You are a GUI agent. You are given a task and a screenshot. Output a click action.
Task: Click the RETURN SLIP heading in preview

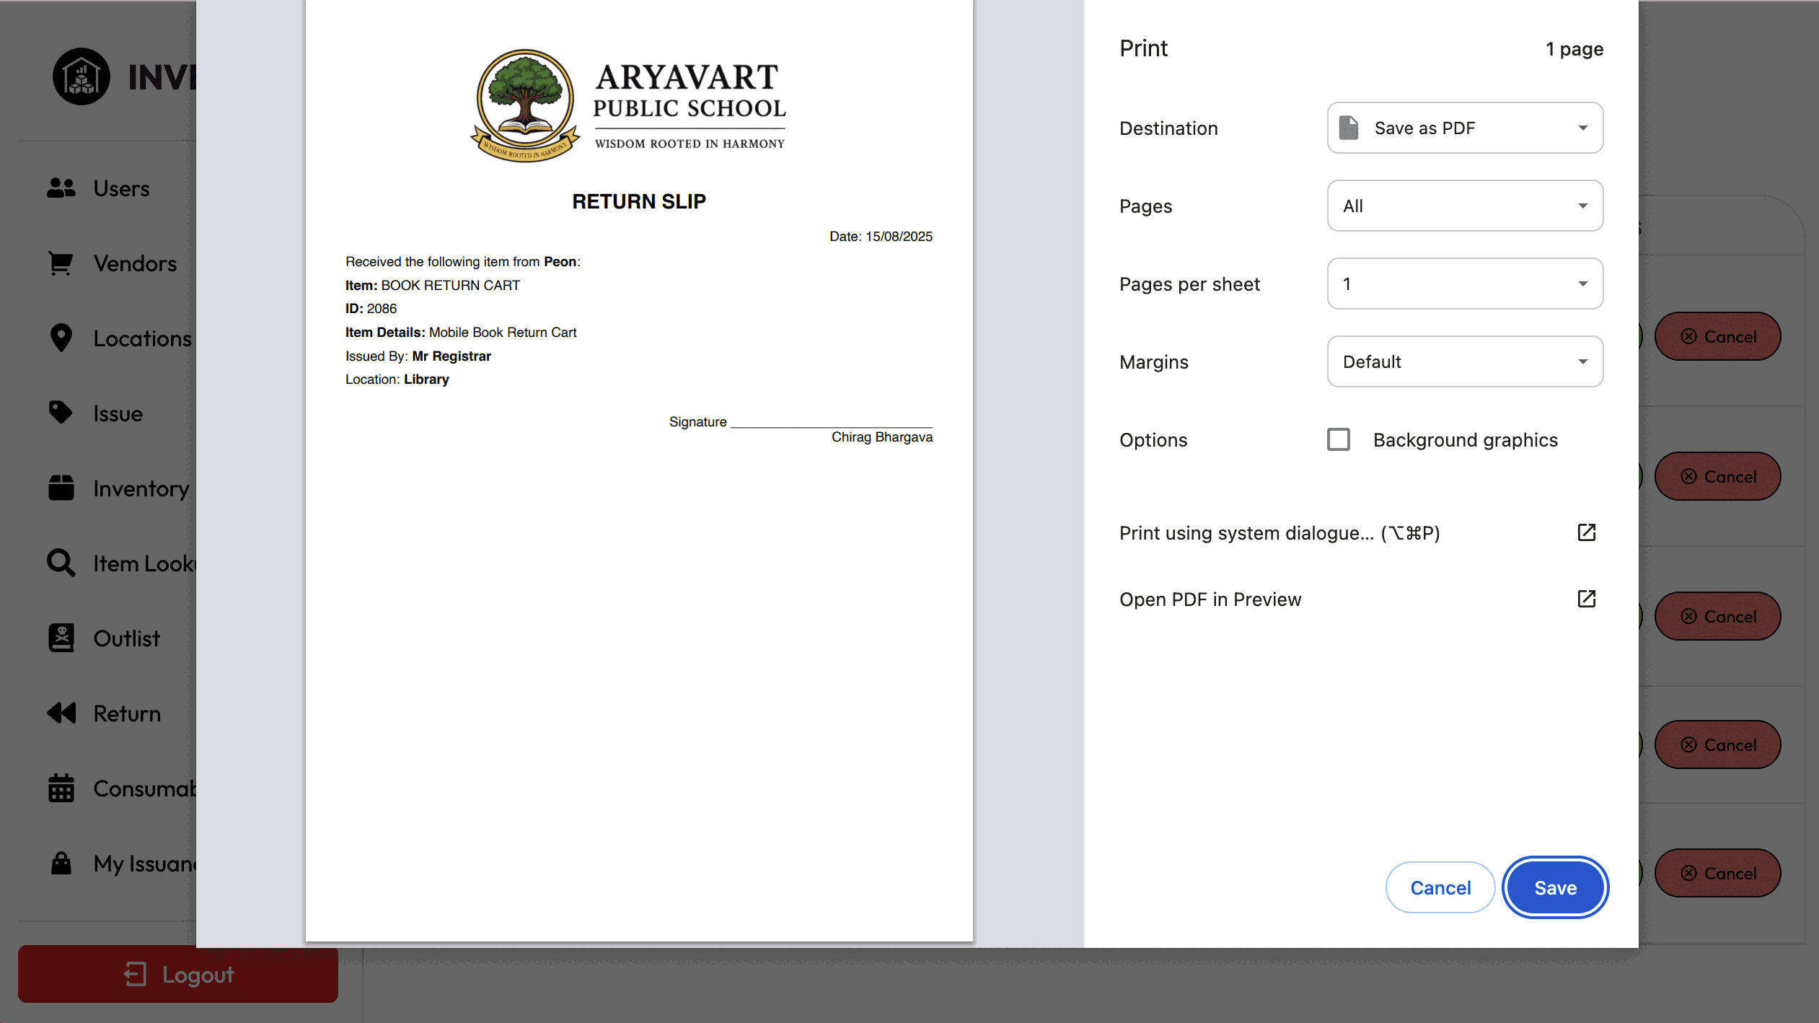pos(639,201)
